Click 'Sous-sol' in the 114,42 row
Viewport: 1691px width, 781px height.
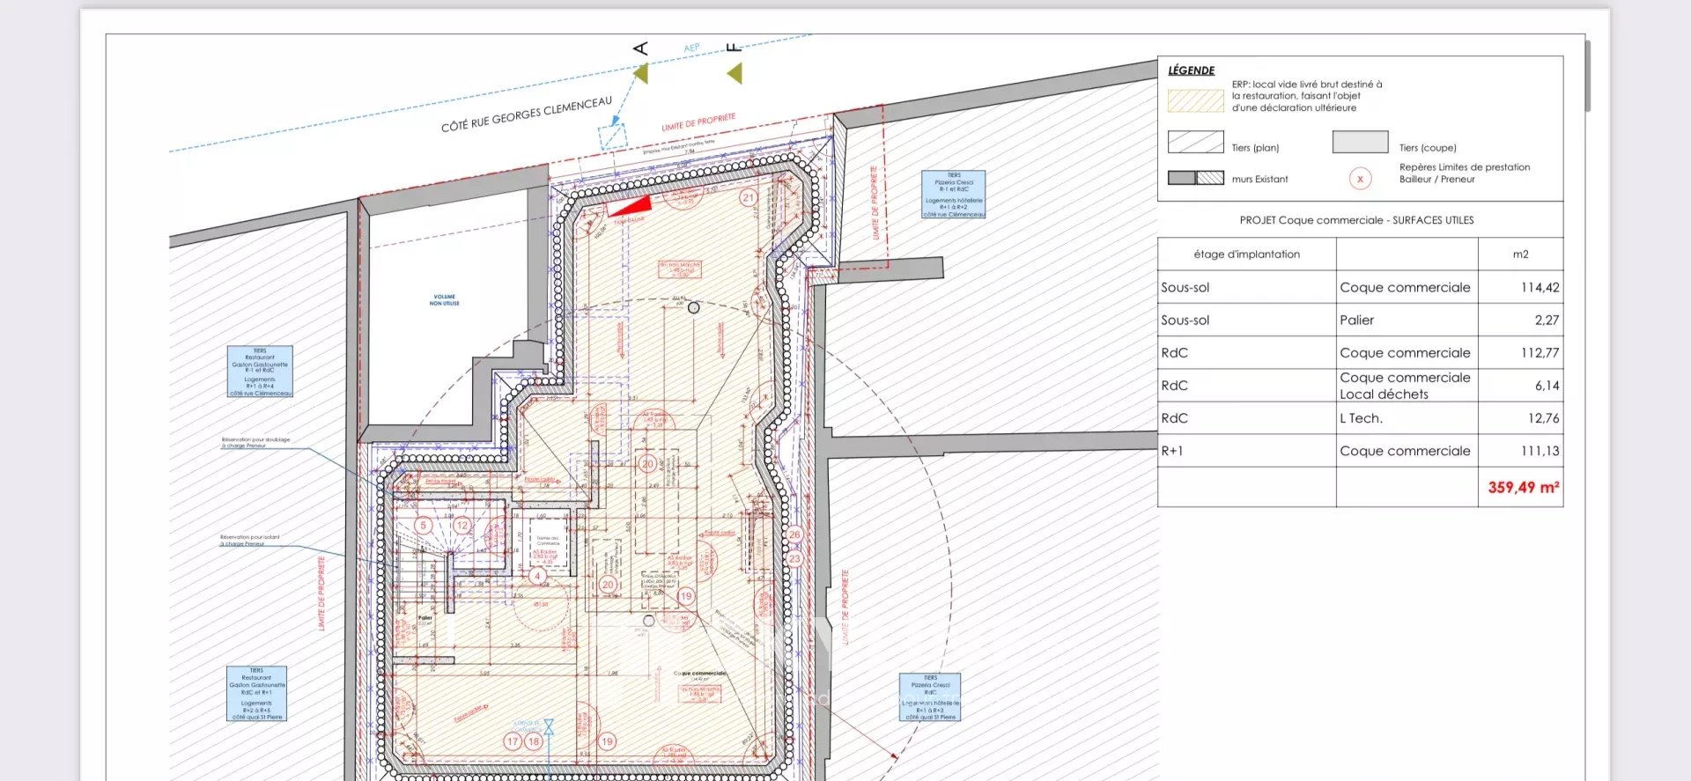pyautogui.click(x=1185, y=288)
